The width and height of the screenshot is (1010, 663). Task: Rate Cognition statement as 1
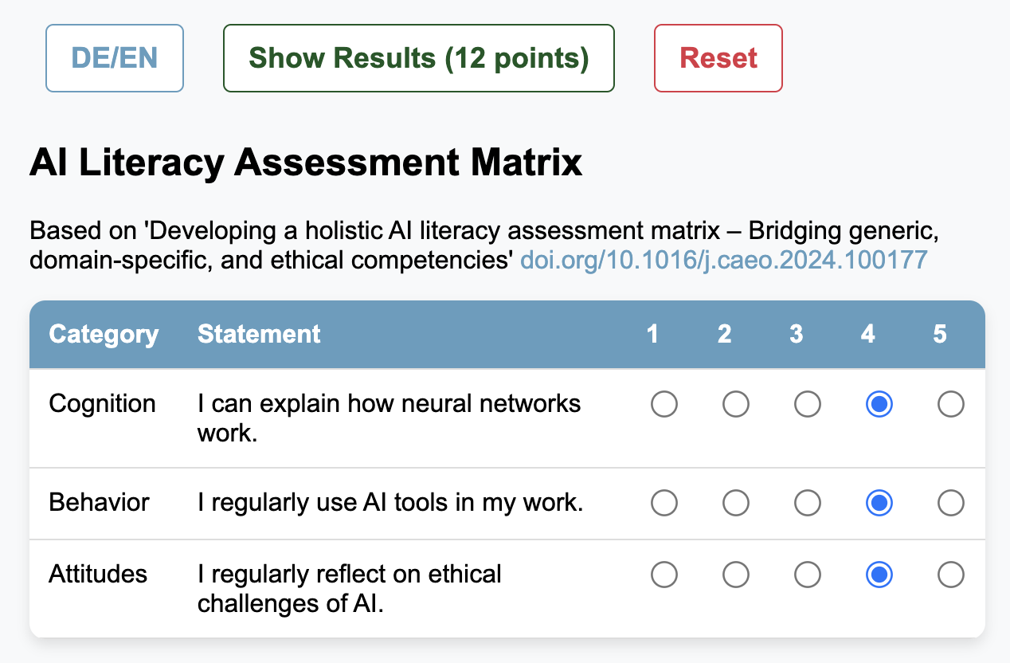tap(664, 405)
